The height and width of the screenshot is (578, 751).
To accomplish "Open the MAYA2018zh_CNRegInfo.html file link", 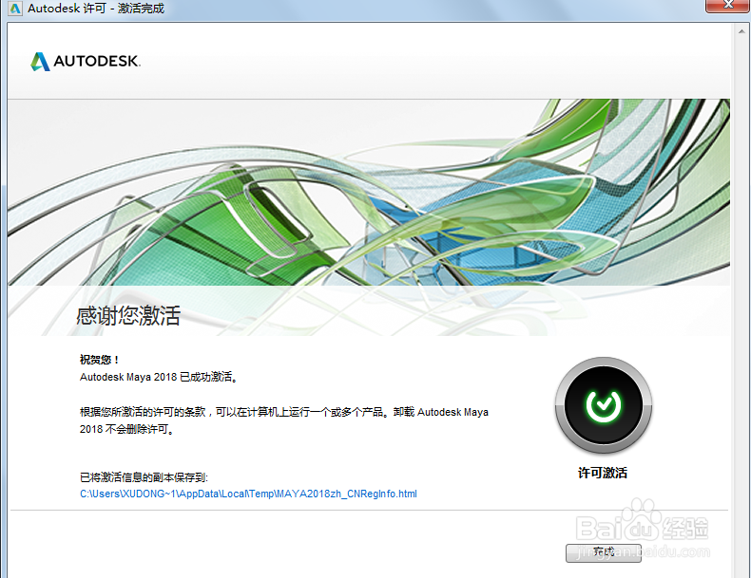I will coord(248,494).
